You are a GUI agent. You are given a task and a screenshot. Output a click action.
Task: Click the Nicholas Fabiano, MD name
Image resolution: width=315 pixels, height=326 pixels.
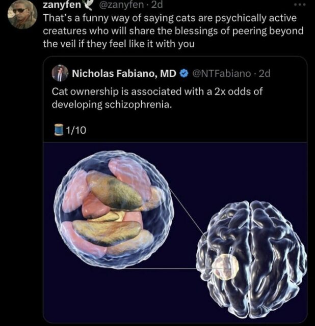[x=124, y=74]
